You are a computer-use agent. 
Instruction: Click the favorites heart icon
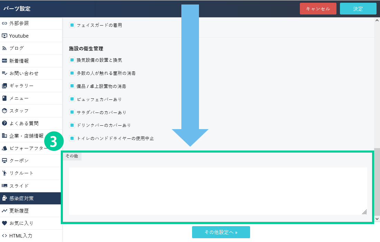click(x=4, y=223)
